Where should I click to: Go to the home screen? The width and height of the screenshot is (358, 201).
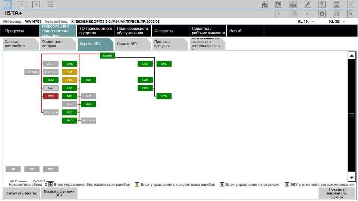click(264, 4)
